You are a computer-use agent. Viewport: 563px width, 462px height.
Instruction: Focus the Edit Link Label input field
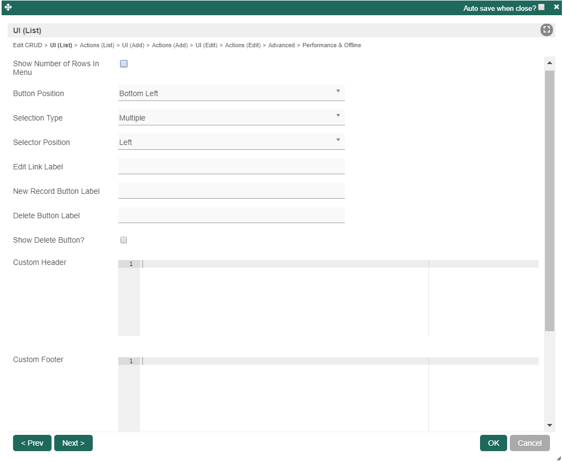click(x=231, y=166)
